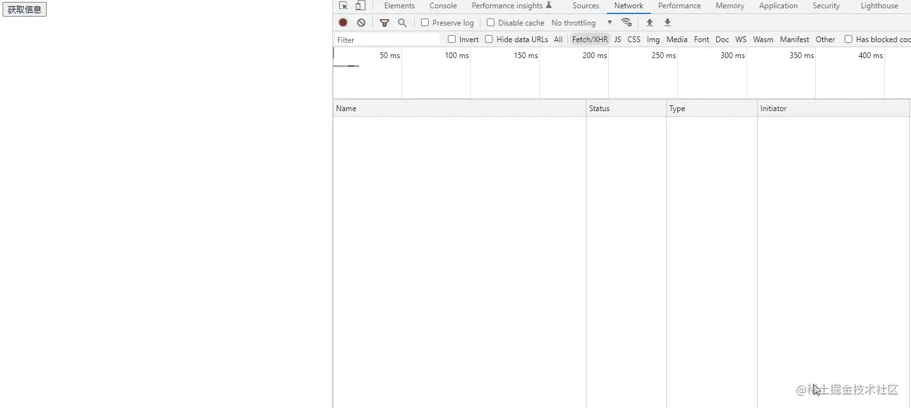Click the 50 ms timeline marker
Viewport: 911px width, 408px height.
[x=390, y=56]
